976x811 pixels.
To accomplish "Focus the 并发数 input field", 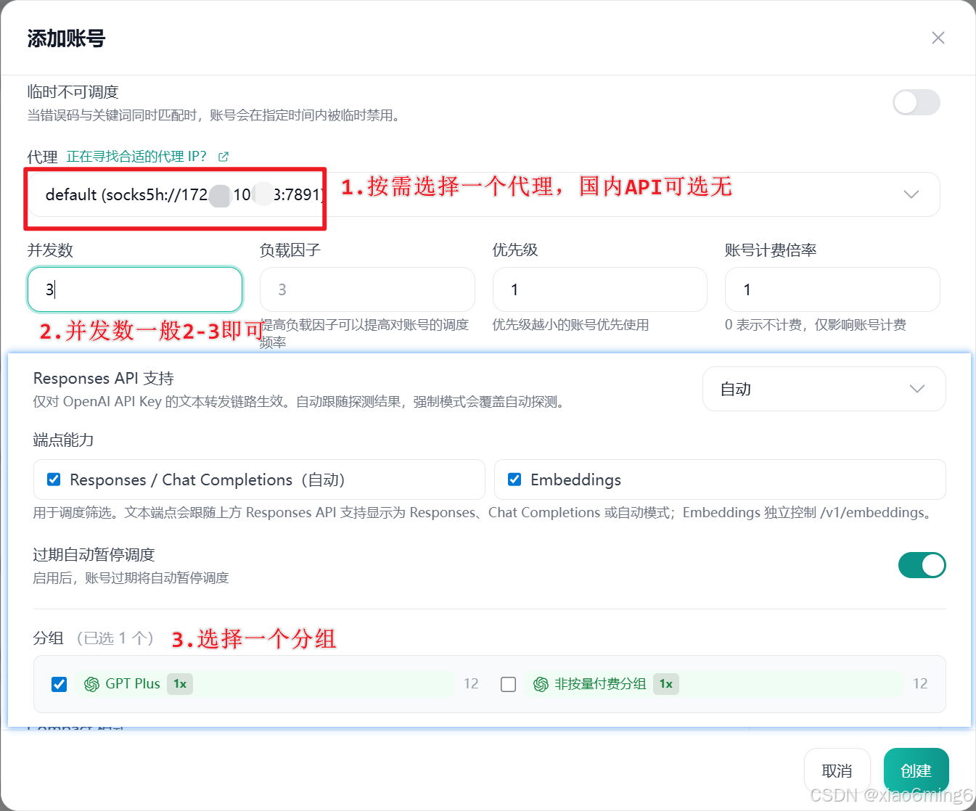I will click(x=135, y=289).
